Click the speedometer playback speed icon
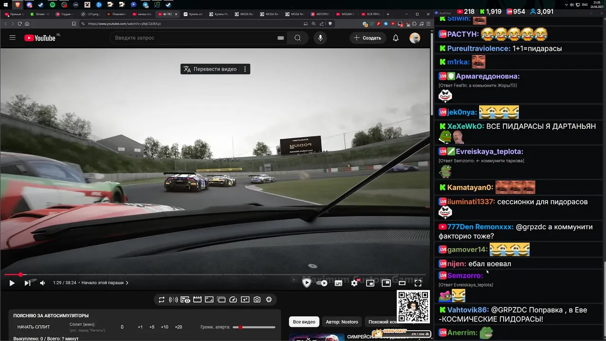606x341 pixels. (233, 299)
